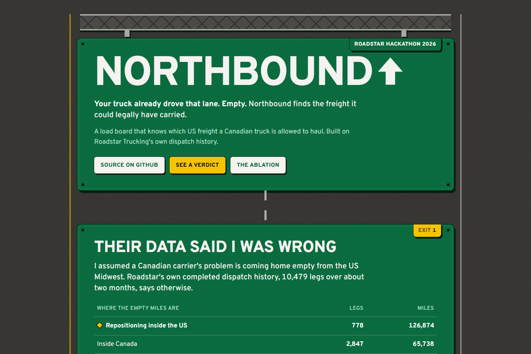Click the yellow Exit 1 tag

[427, 230]
